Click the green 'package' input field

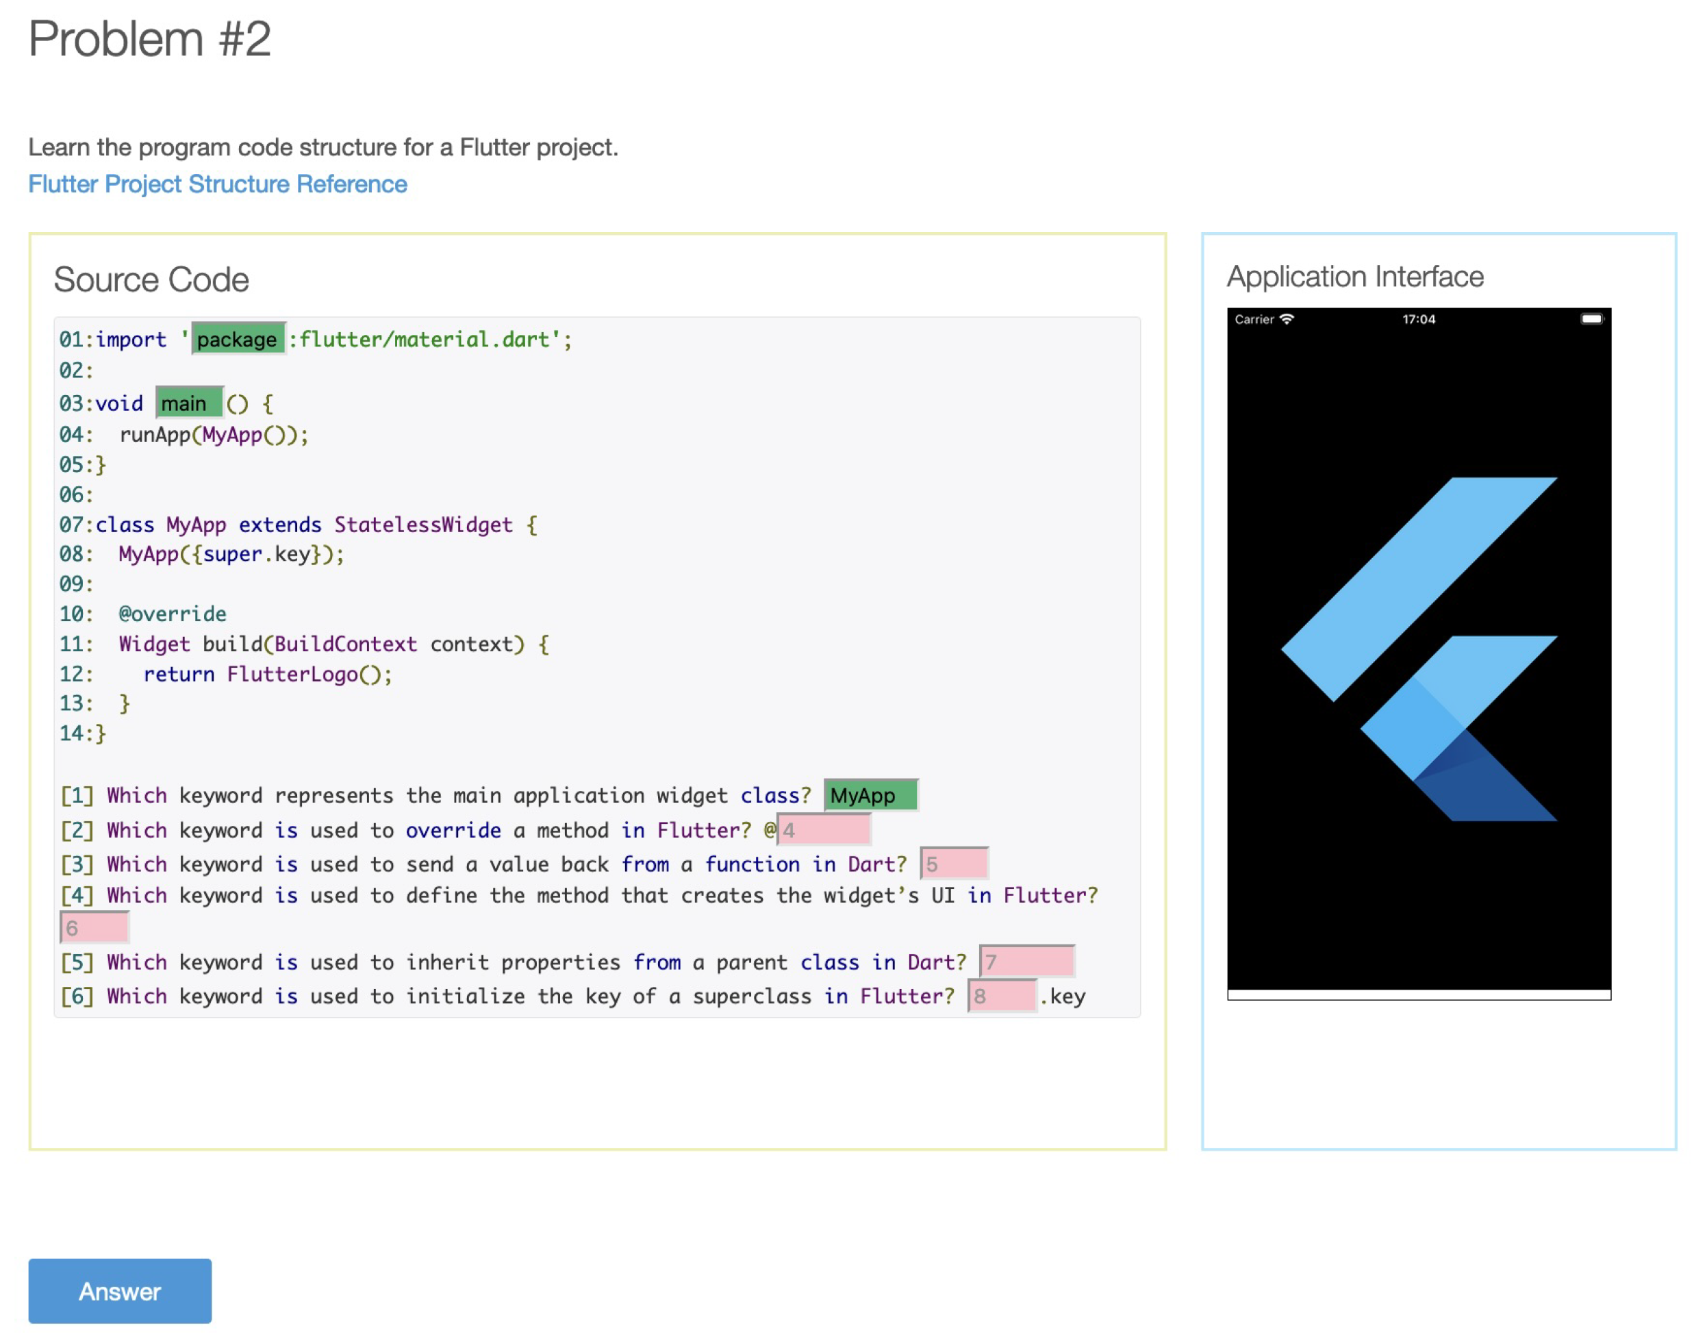point(238,339)
